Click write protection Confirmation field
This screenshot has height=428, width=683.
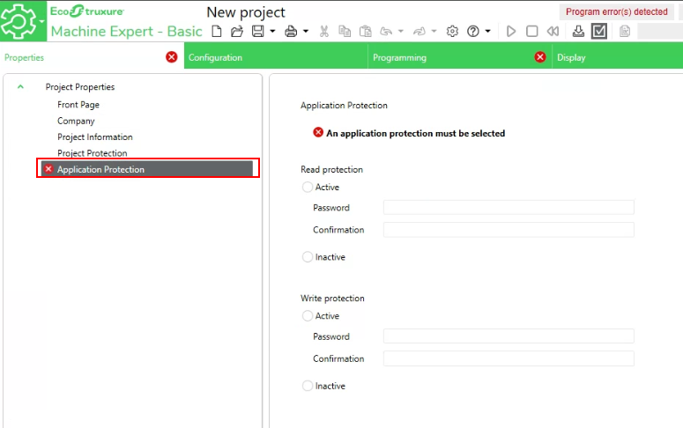tap(509, 358)
